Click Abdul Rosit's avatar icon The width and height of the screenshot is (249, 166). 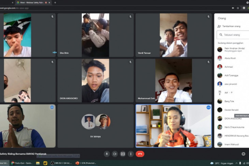[220, 58]
